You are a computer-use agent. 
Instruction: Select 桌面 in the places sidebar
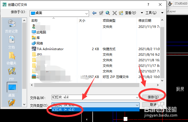pyautogui.click(x=12, y=90)
